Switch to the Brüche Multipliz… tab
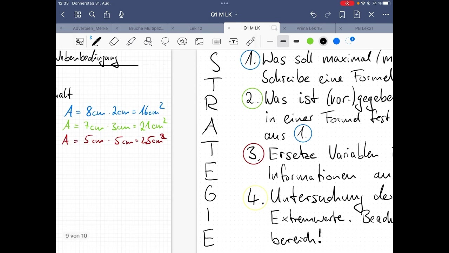The height and width of the screenshot is (253, 449). (147, 28)
